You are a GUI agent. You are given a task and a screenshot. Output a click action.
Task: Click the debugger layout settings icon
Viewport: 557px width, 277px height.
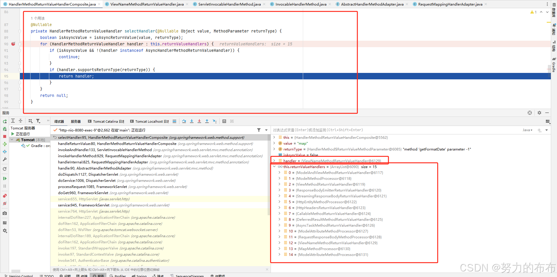(547, 121)
